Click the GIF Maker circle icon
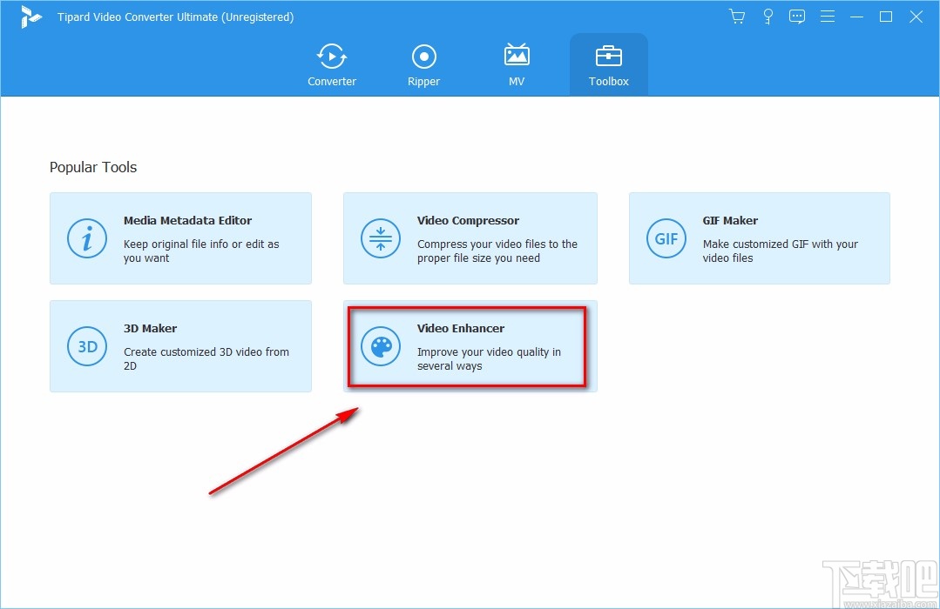The image size is (940, 609). point(666,238)
